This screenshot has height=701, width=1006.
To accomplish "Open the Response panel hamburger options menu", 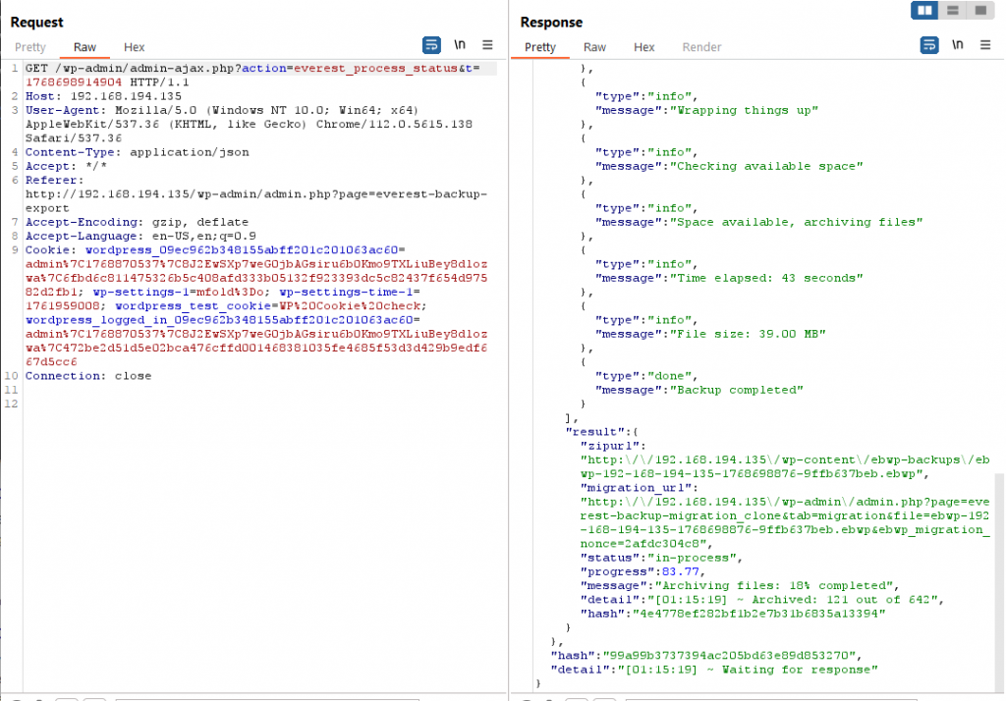I will point(984,45).
